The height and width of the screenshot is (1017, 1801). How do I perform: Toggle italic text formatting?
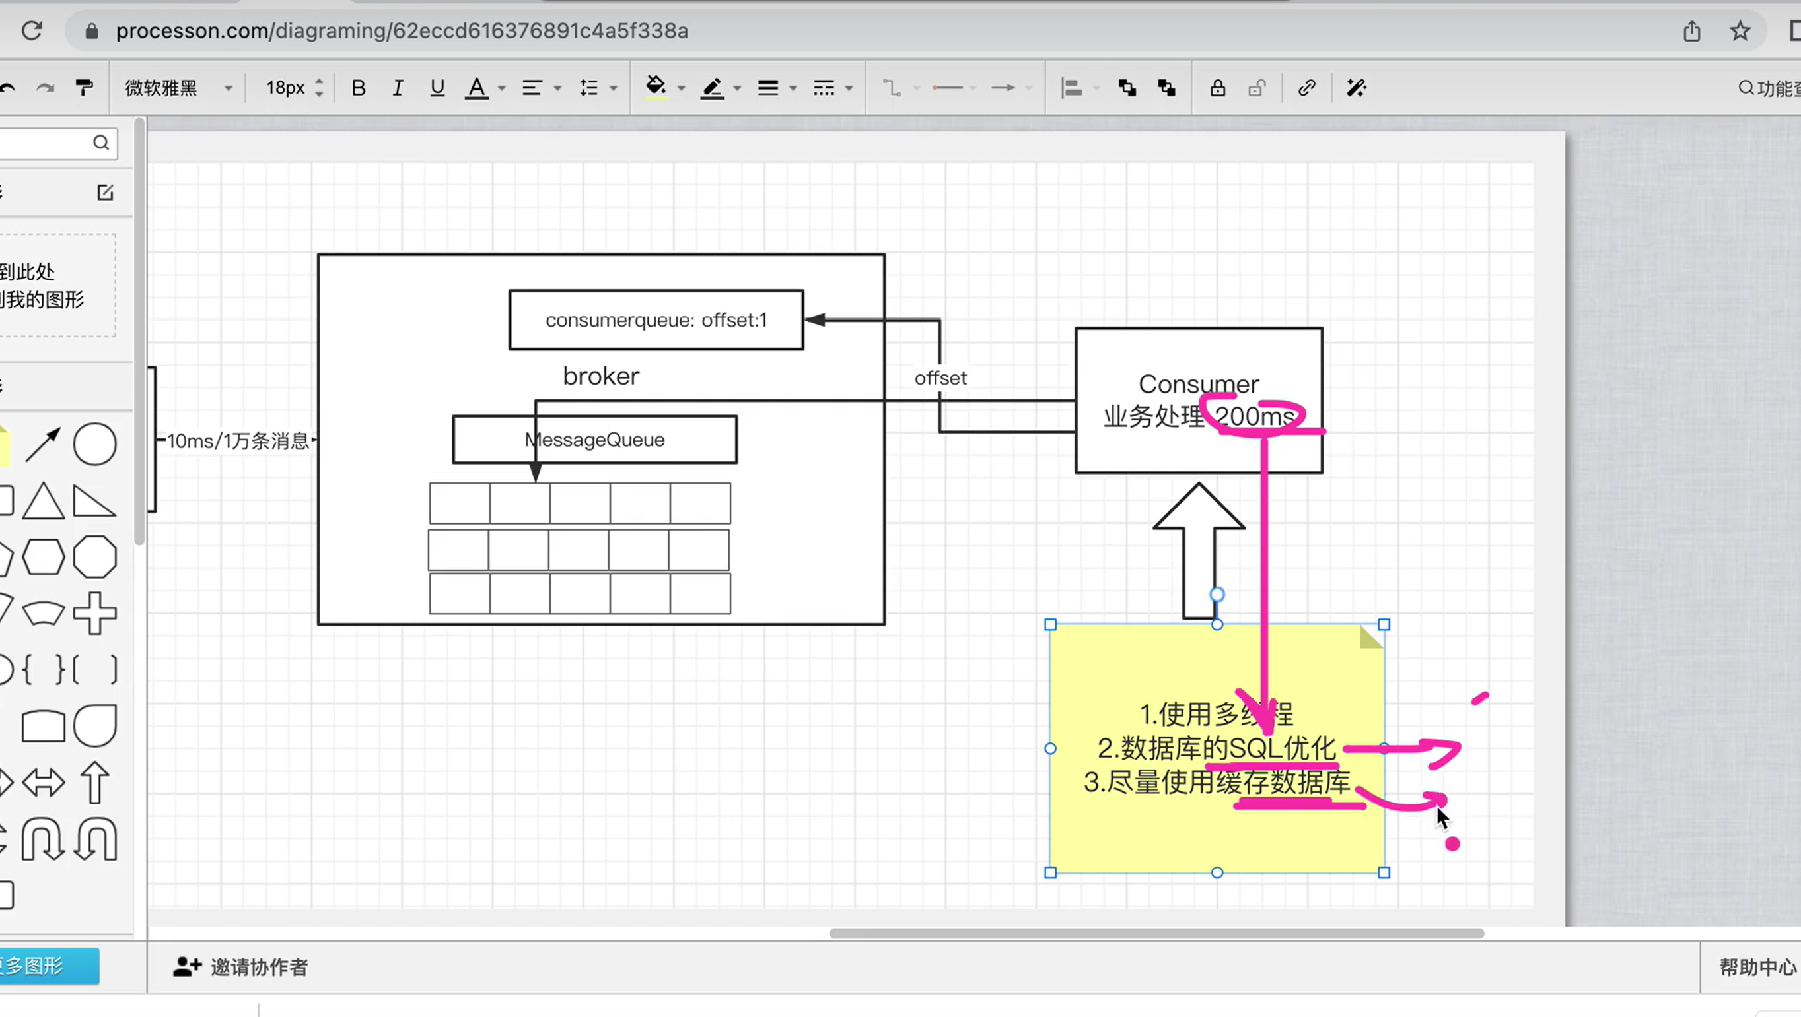[397, 88]
